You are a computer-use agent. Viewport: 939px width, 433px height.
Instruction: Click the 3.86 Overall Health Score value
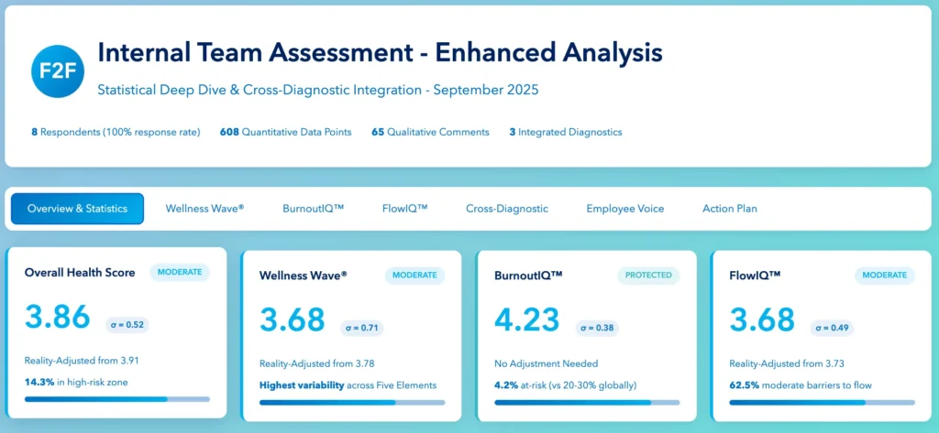coord(58,317)
